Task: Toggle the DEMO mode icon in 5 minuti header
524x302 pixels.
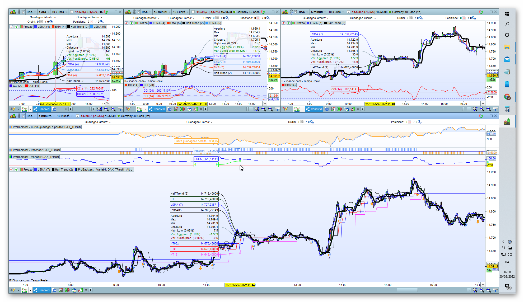Action: coord(285,12)
